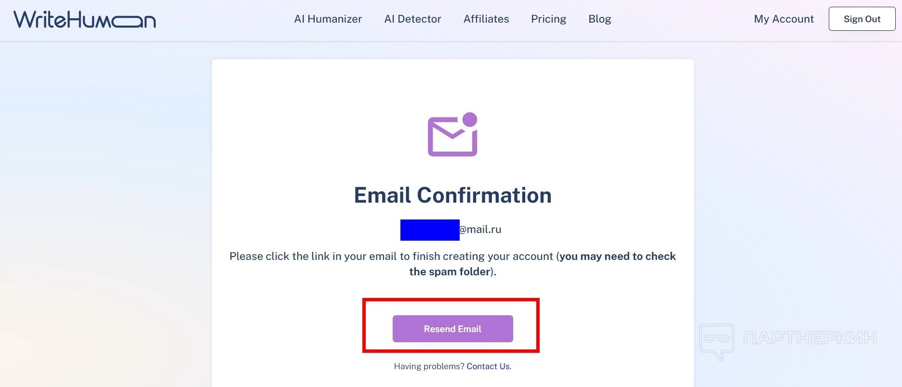
Task: Open My Account
Action: pos(783,19)
